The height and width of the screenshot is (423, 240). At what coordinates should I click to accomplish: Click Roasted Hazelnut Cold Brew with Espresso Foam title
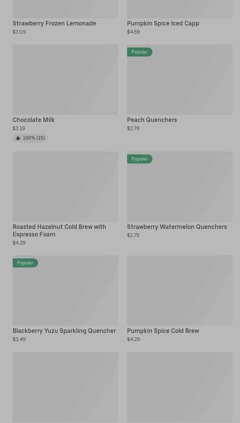[59, 230]
